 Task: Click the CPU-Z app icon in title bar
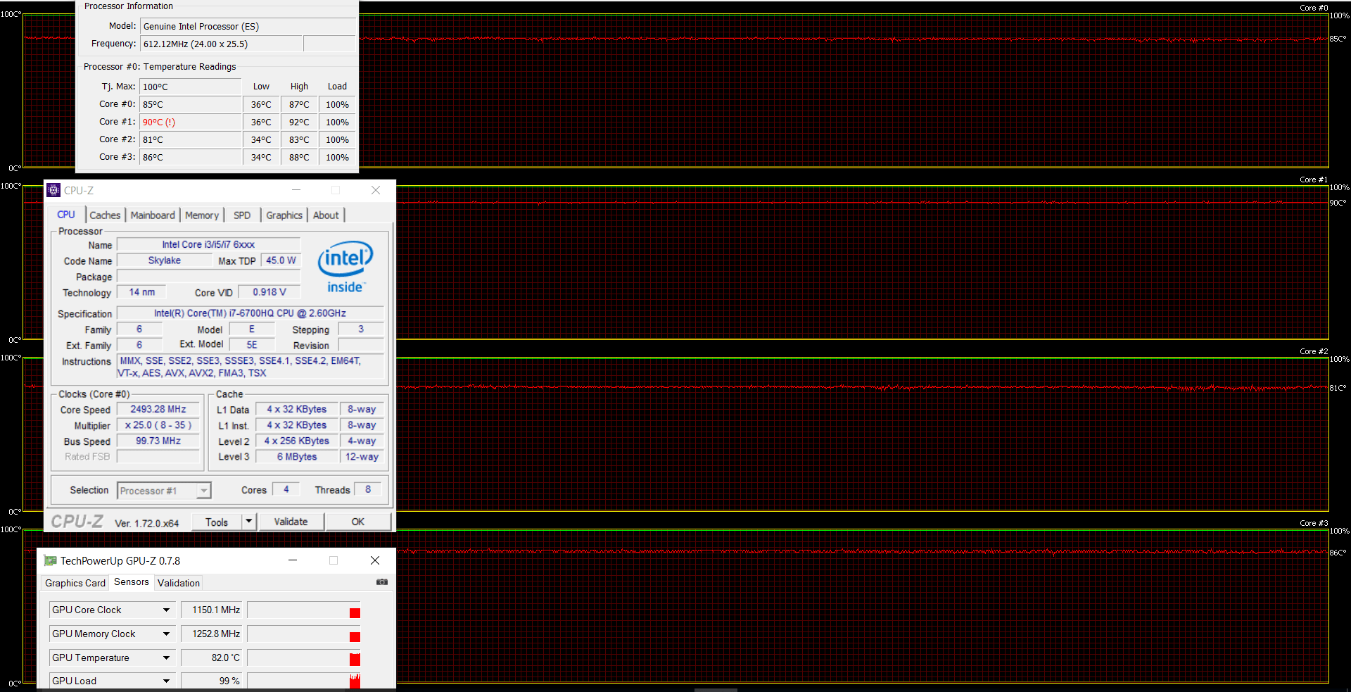click(x=53, y=190)
